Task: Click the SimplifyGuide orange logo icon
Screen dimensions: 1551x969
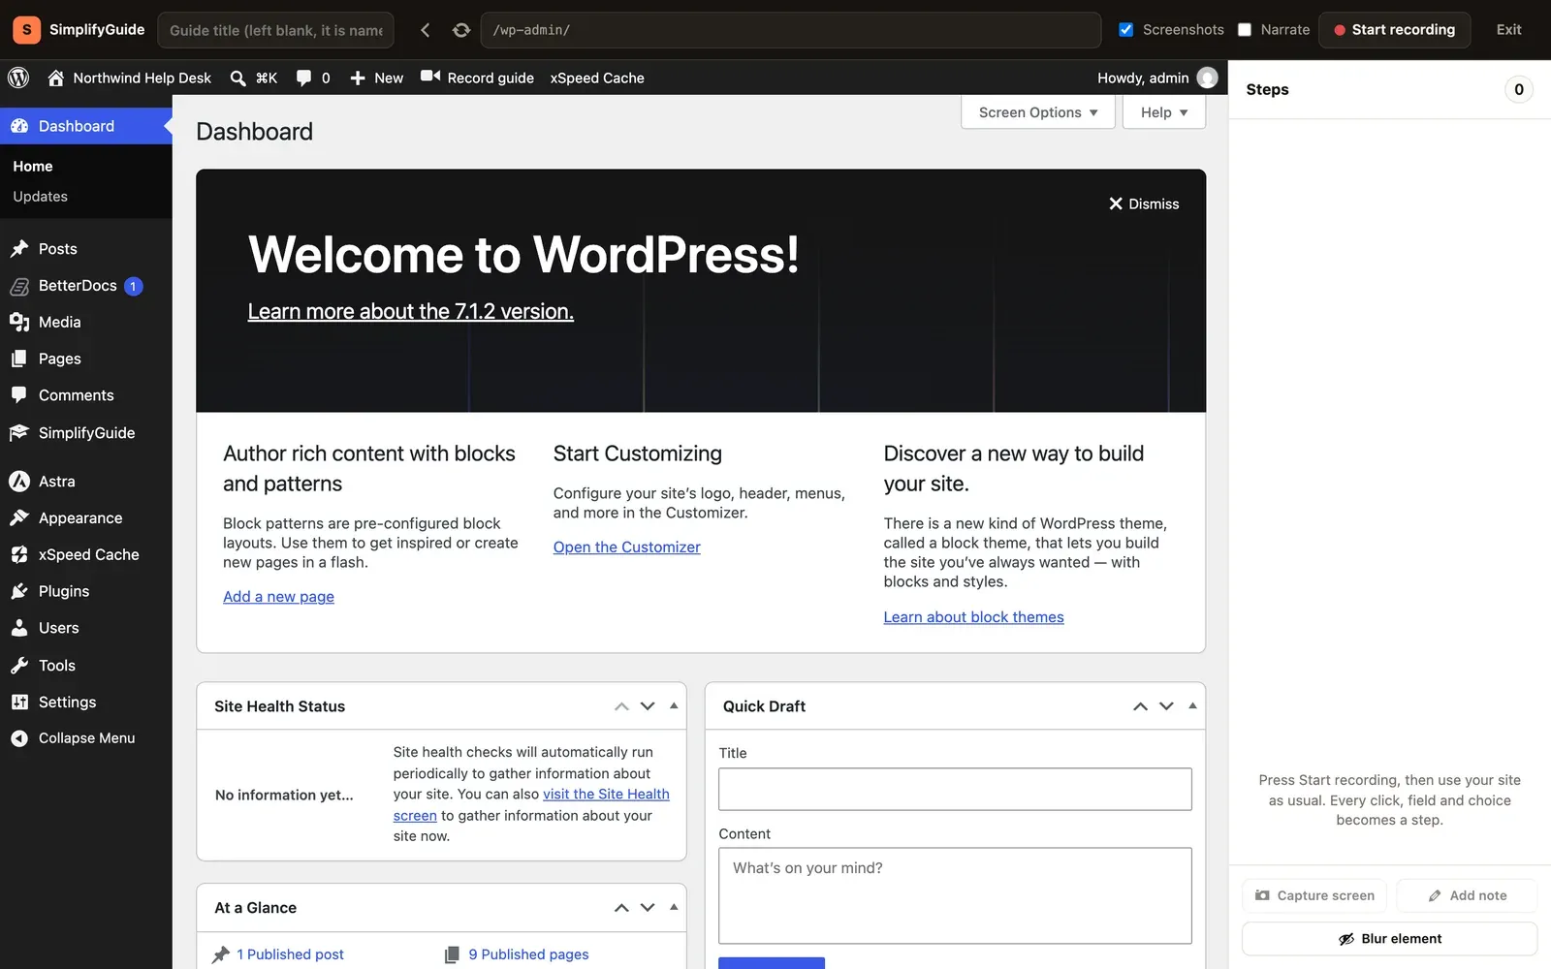Action: pyautogui.click(x=26, y=30)
